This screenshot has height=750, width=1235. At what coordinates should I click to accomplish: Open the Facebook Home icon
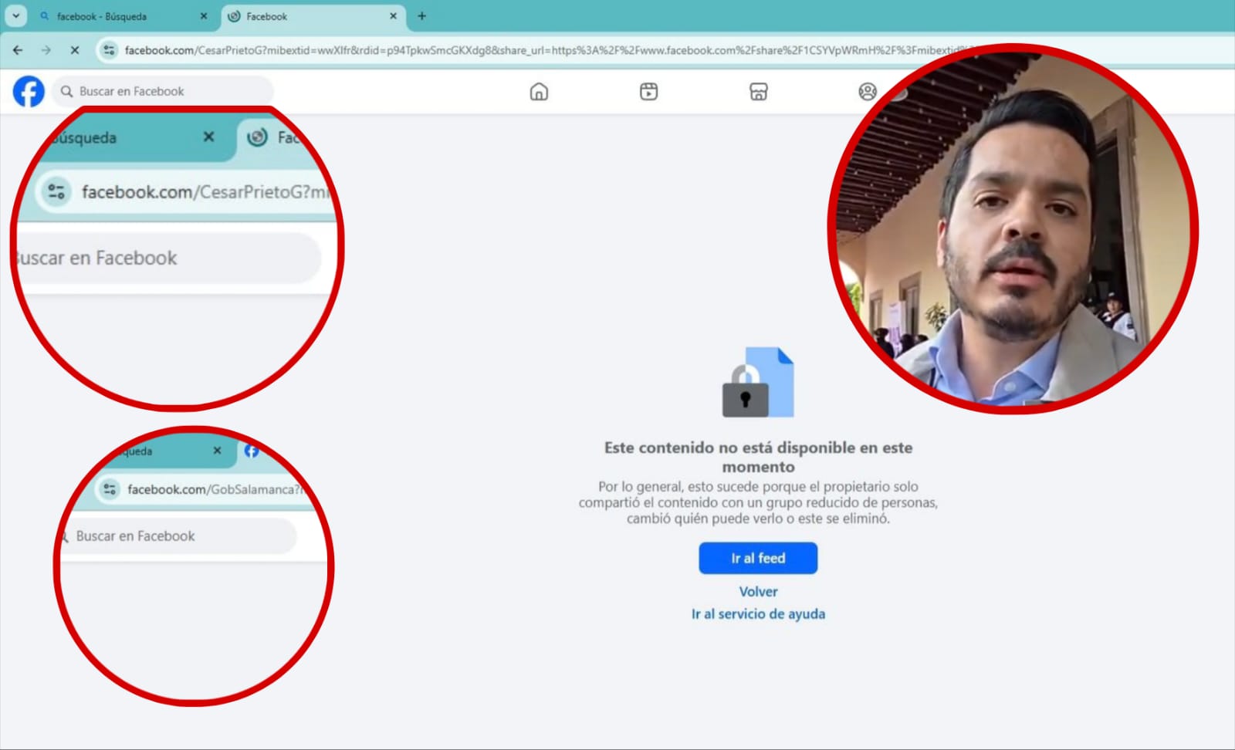539,91
